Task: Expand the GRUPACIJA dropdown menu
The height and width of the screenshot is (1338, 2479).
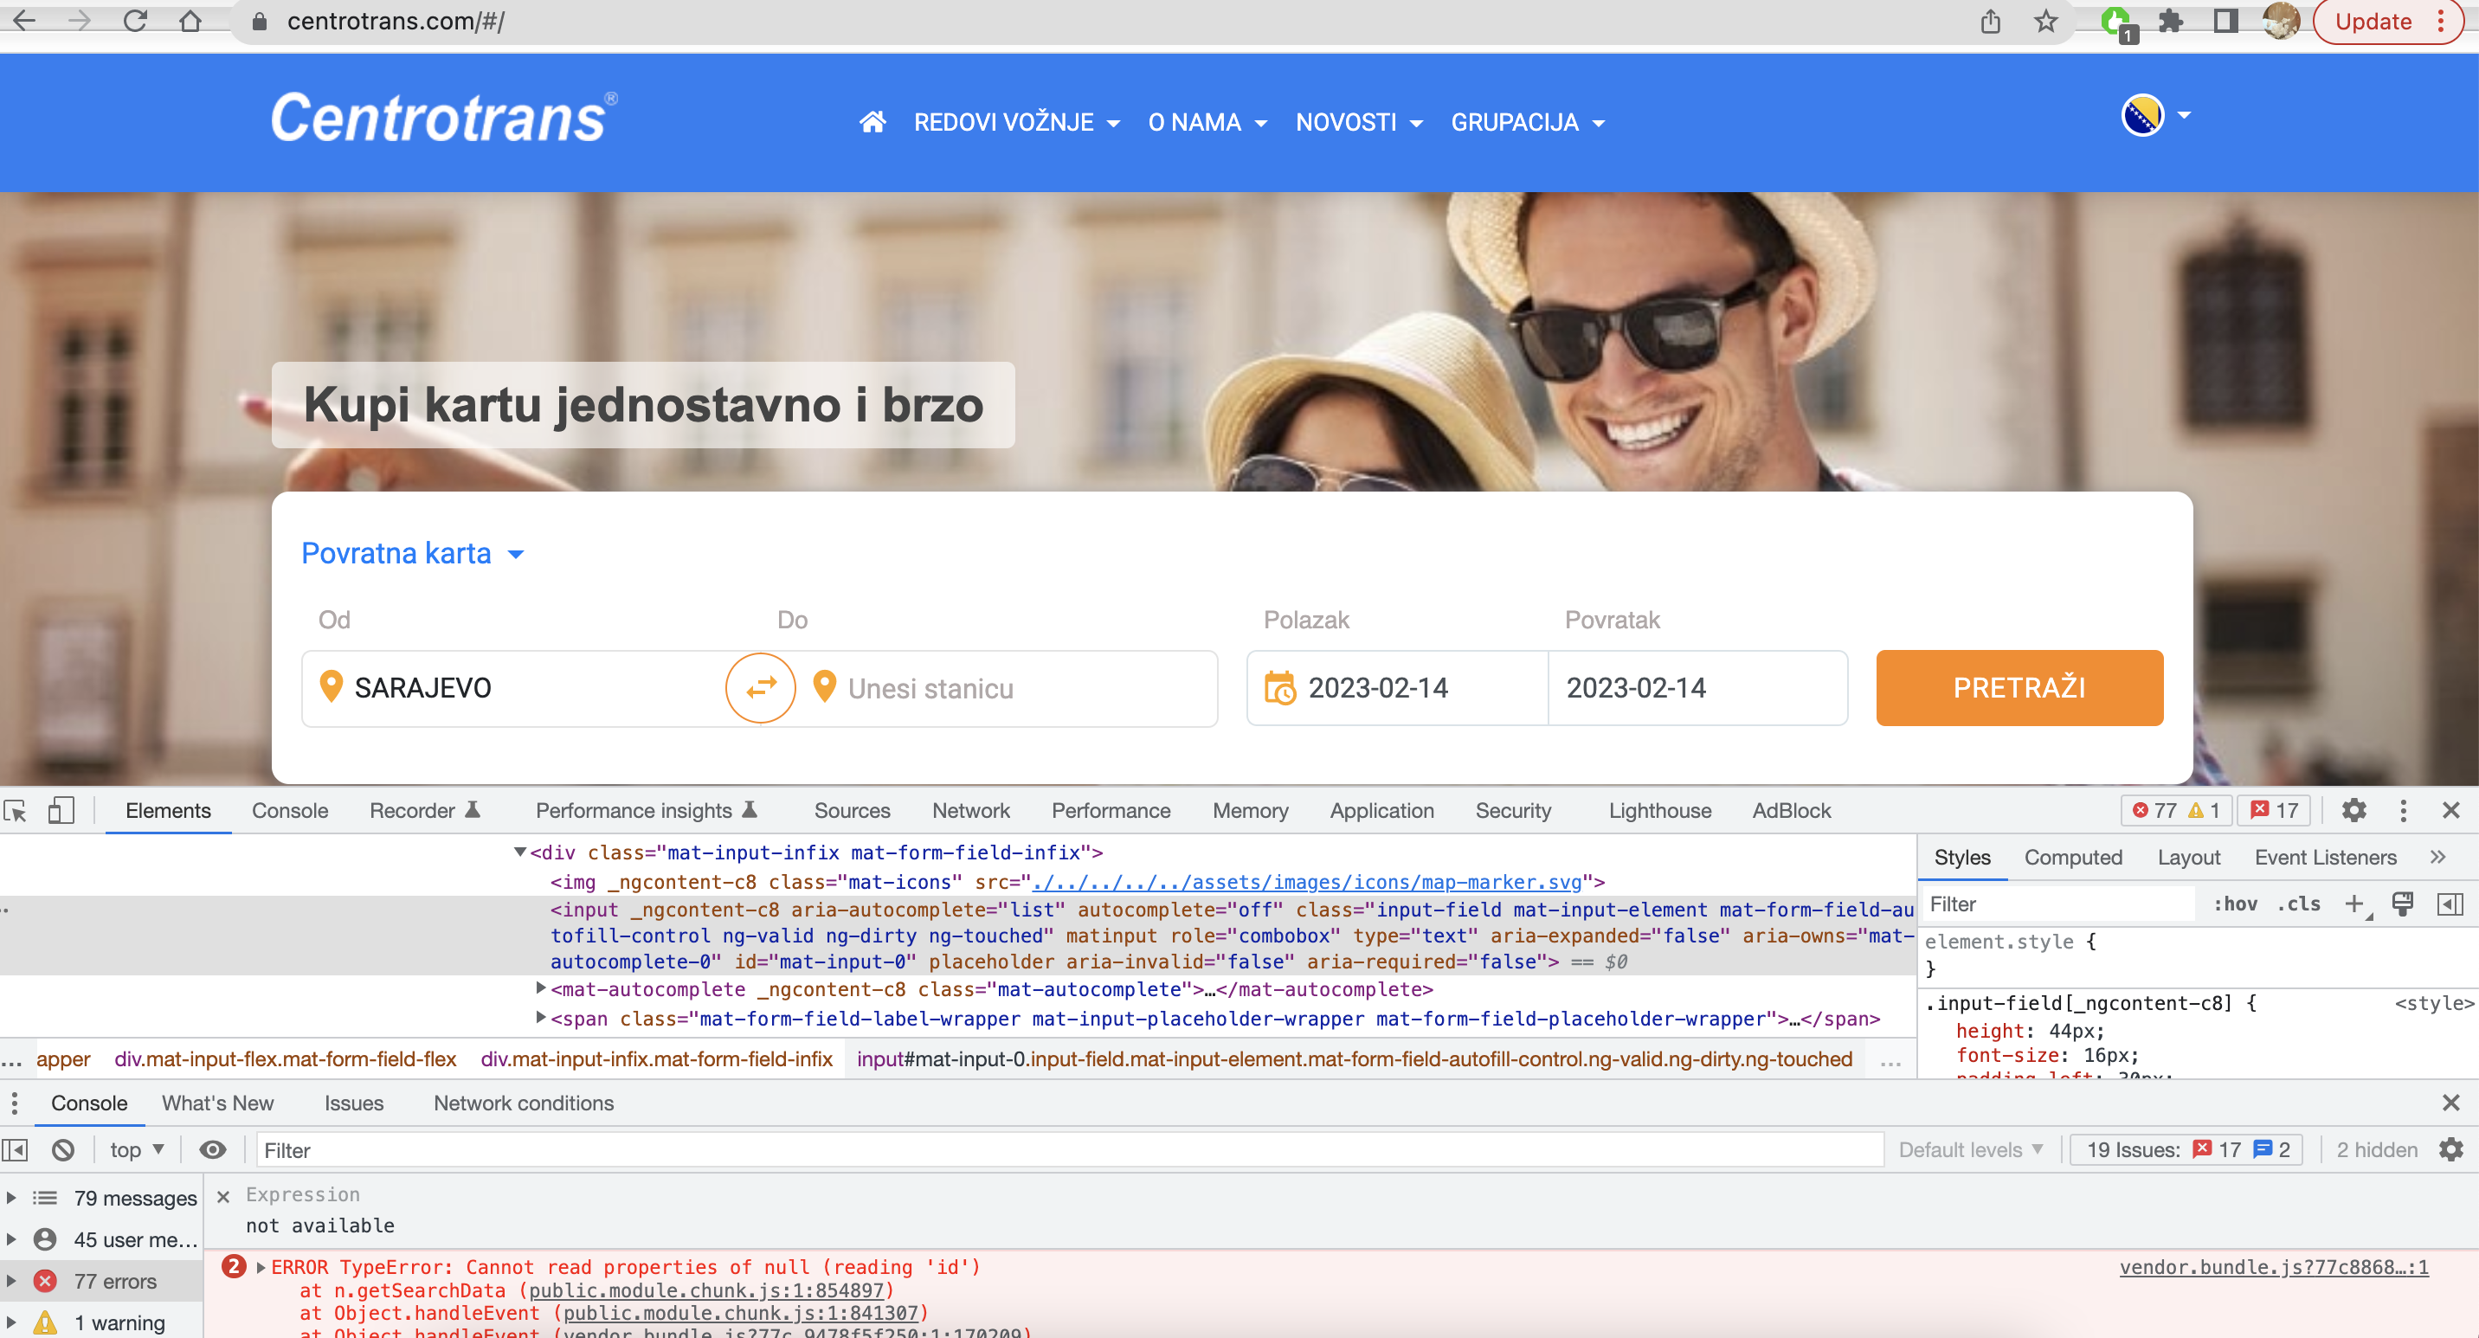Action: 1527,122
